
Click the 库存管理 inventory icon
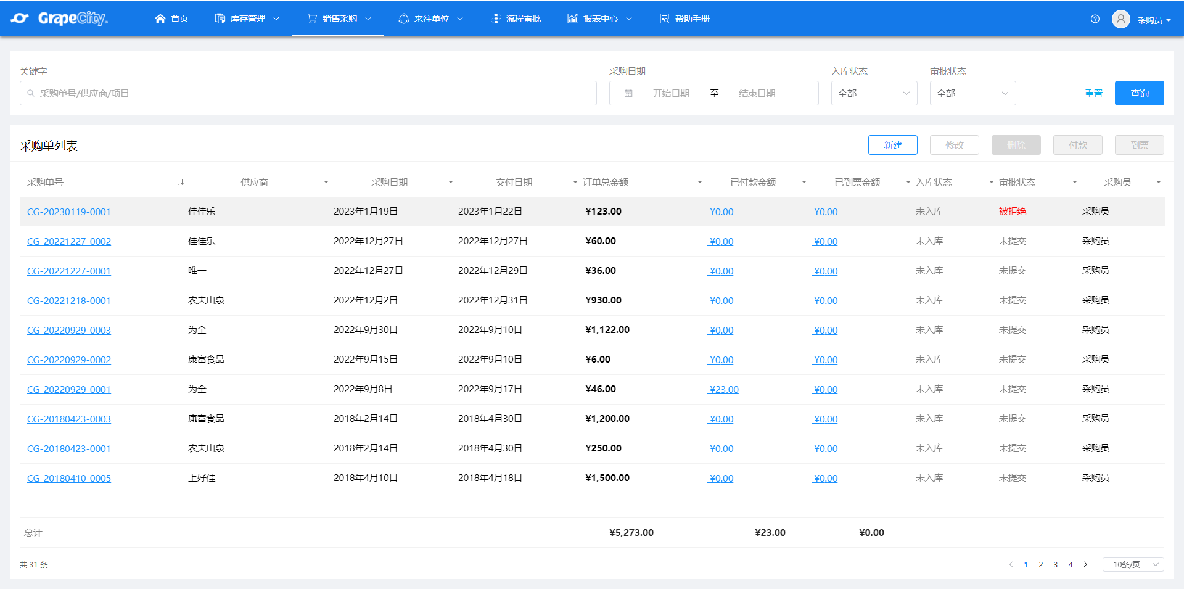click(220, 19)
